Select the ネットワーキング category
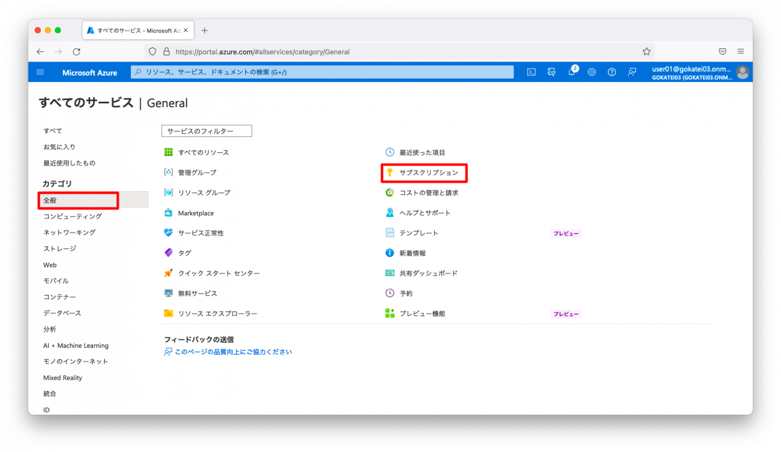 (70, 232)
